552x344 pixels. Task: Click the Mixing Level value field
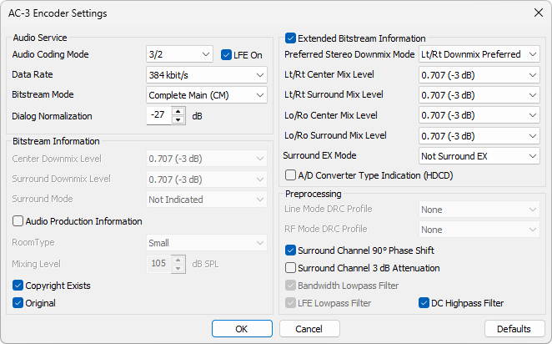pyautogui.click(x=158, y=264)
